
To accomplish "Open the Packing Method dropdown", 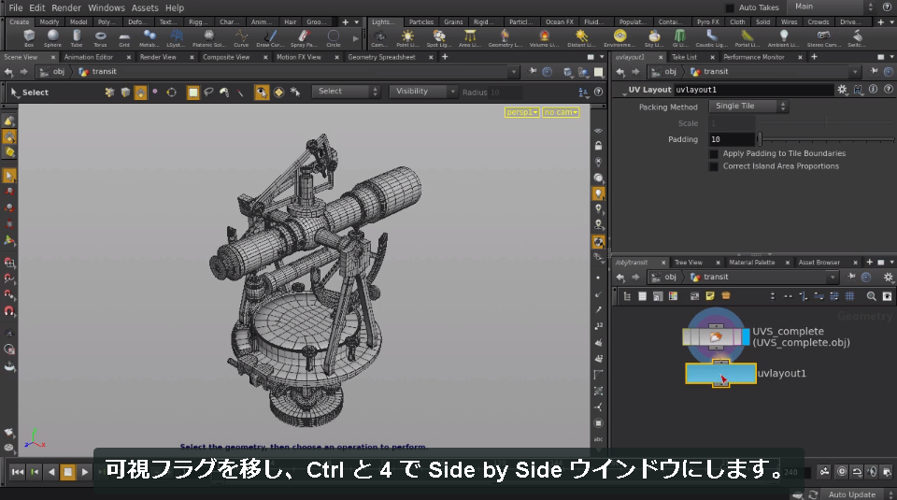I will (x=748, y=106).
